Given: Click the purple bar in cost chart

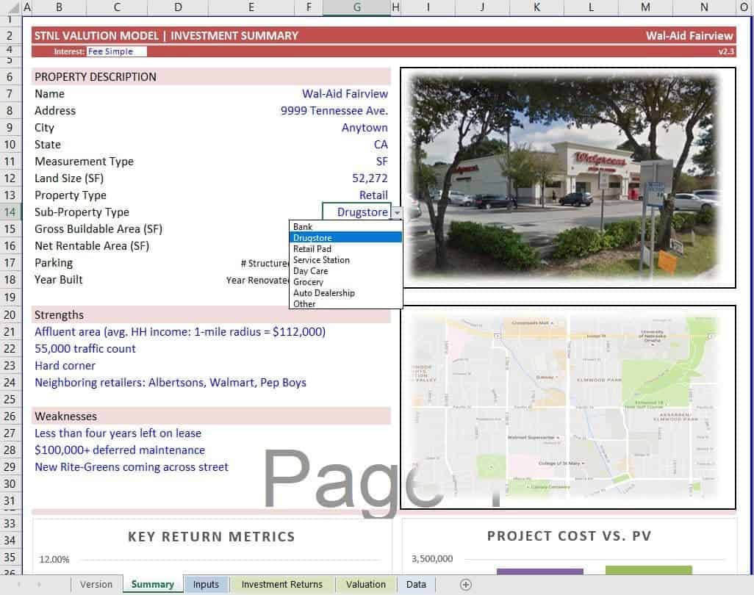Looking at the screenshot, I should 539,571.
